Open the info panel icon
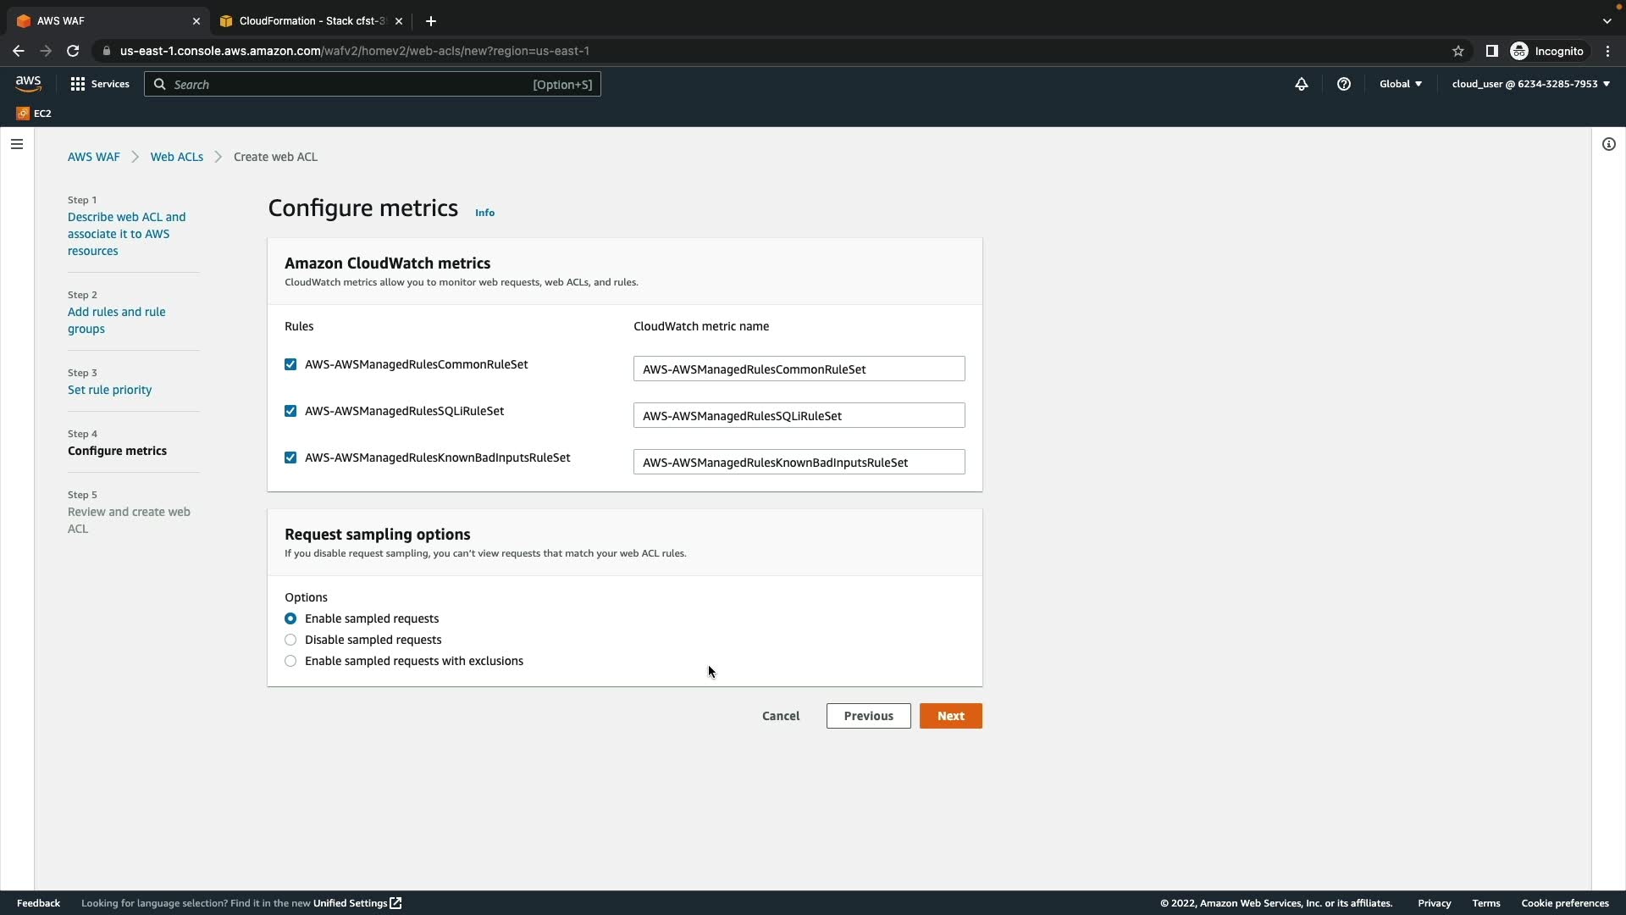 (1609, 144)
